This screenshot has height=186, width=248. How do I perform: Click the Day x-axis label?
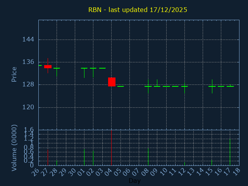point(134,181)
